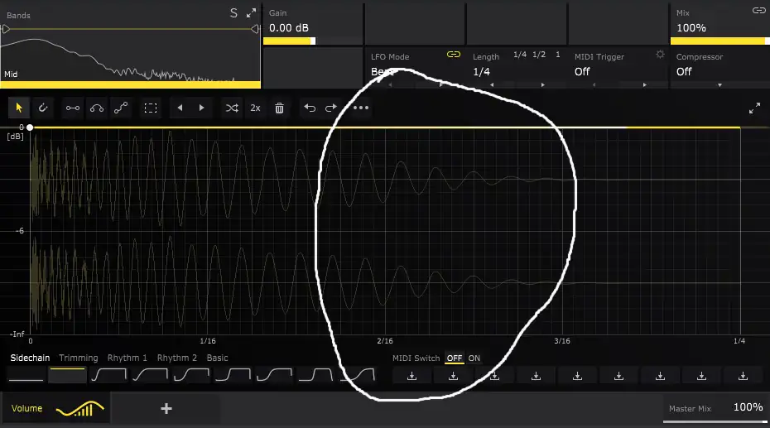Set Length shortcut to 1
Image resolution: width=770 pixels, height=428 pixels.
558,55
